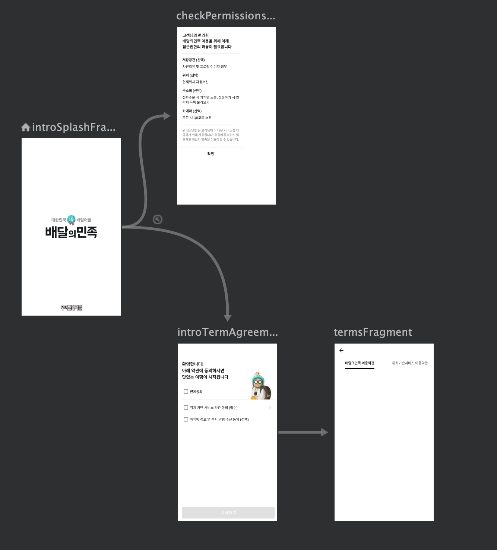
Task: Click the checkPermissions screen preview
Action: pyautogui.click(x=227, y=116)
